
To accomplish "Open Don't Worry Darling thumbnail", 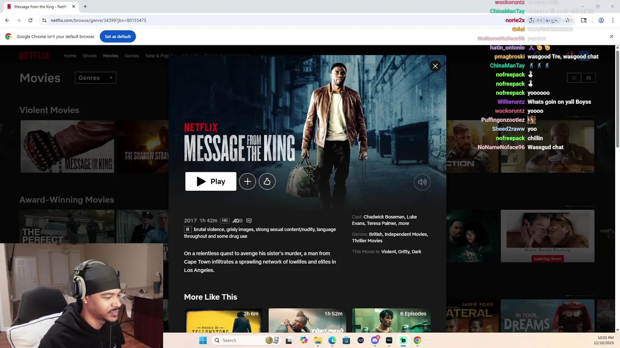I will click(x=547, y=236).
